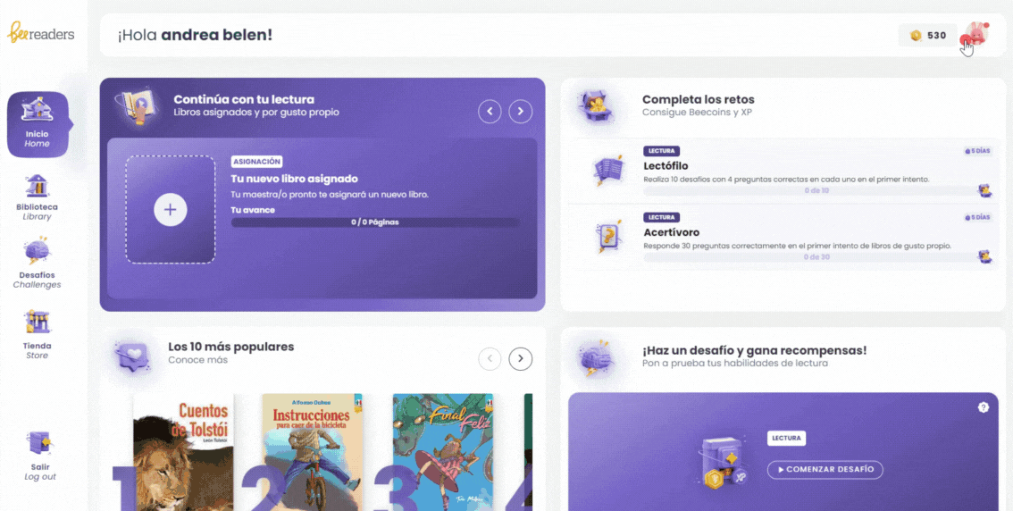Image resolution: width=1013 pixels, height=511 pixels.
Task: Go back in Los 10 más populares carousel
Action: (490, 358)
